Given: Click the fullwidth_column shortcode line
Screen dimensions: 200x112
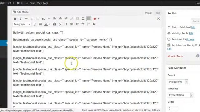Looking at the screenshot, I should point(38,33).
